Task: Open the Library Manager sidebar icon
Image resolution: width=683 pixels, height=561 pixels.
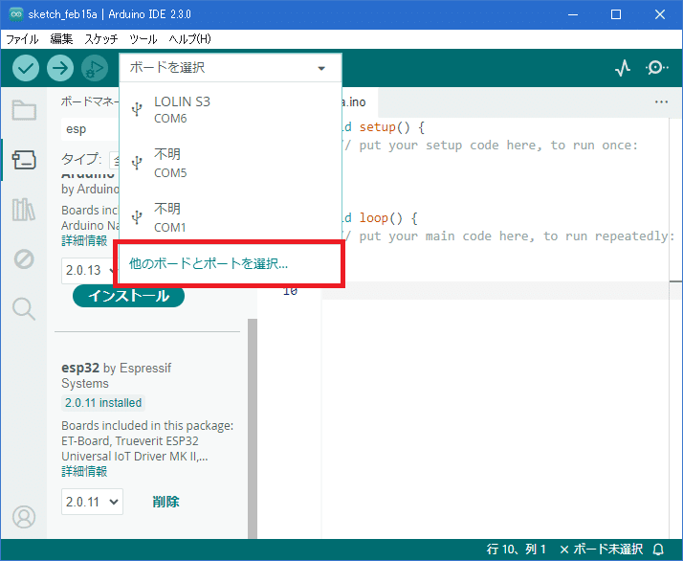Action: [x=24, y=210]
